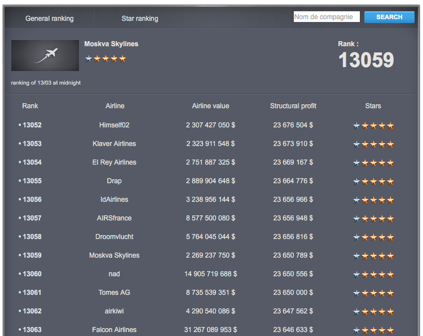This screenshot has height=336, width=423.
Task: Open the nad airline entry
Action: tap(114, 274)
